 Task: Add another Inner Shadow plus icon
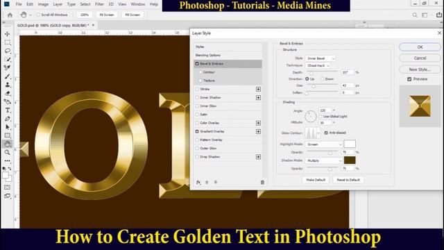point(258,97)
